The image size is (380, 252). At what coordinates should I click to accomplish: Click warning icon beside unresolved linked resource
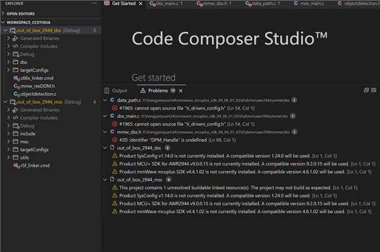point(115,187)
